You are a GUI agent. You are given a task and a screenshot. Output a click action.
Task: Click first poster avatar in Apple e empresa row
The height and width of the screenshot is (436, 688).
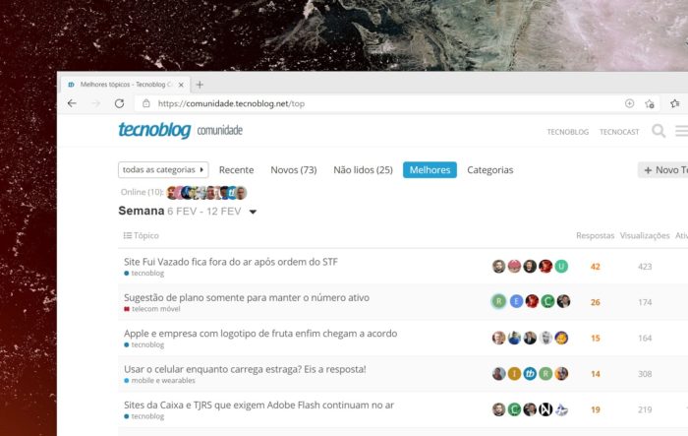click(498, 338)
